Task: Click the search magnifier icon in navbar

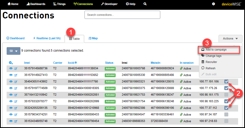Action: [145, 4]
